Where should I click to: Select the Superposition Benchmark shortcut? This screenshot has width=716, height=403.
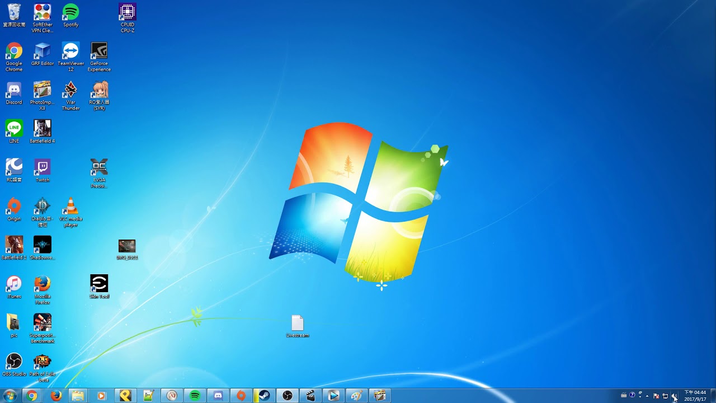43,328
